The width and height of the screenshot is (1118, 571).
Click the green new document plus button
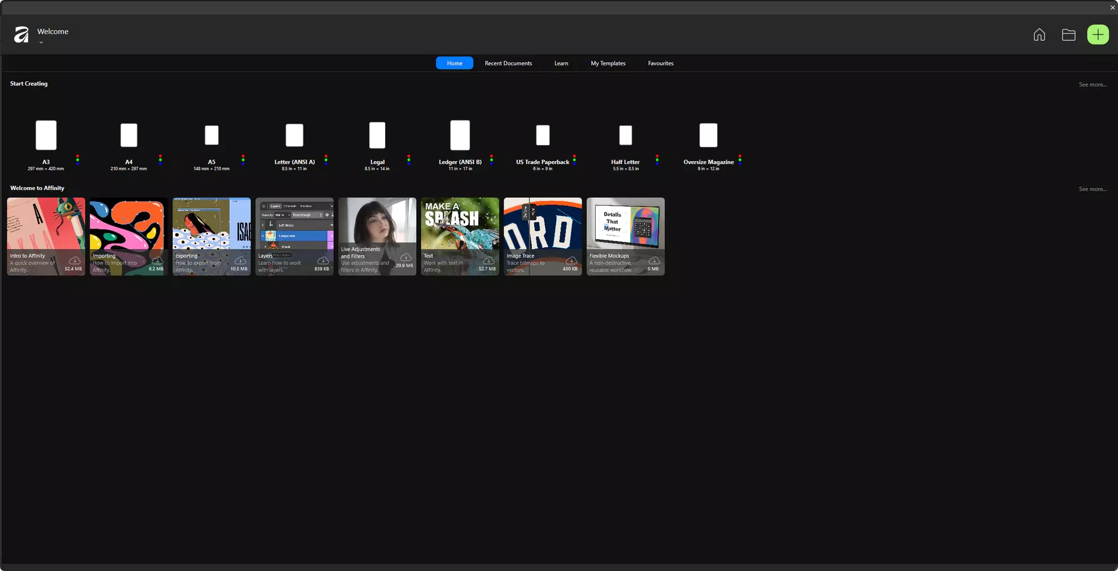click(1098, 34)
